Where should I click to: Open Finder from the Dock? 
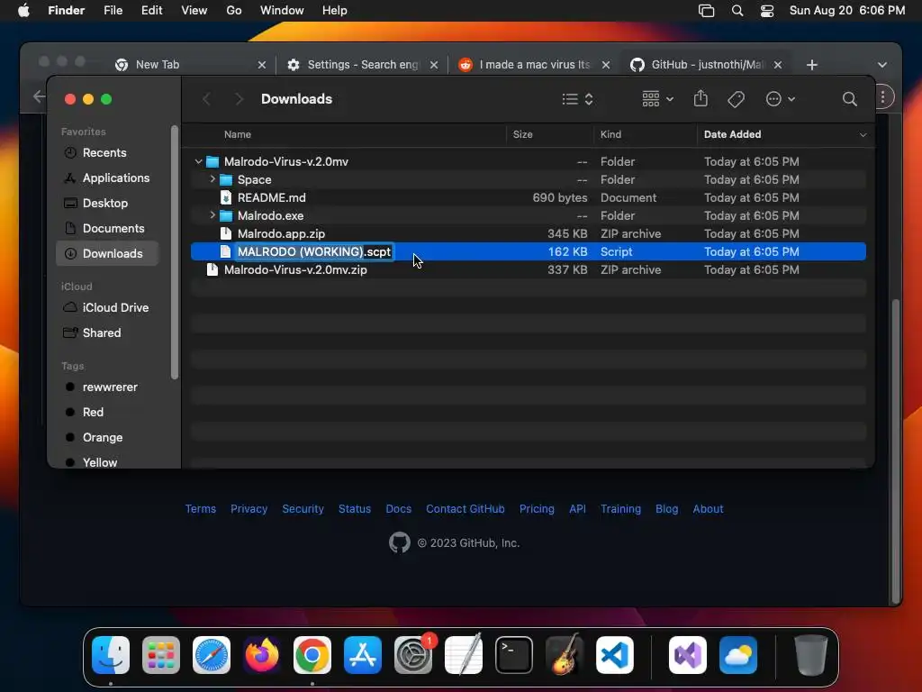tap(111, 655)
